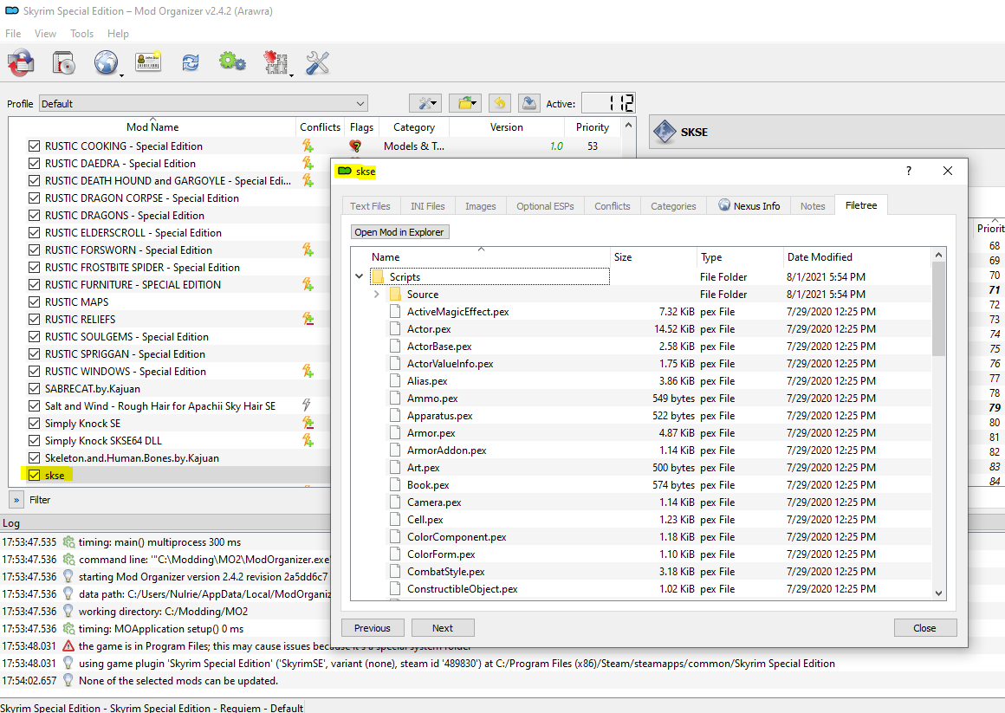The height and width of the screenshot is (713, 1005).
Task: Sort file tree by Date Modified header
Action: [856, 256]
